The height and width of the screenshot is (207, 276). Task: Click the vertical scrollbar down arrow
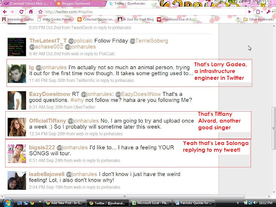(x=274, y=192)
